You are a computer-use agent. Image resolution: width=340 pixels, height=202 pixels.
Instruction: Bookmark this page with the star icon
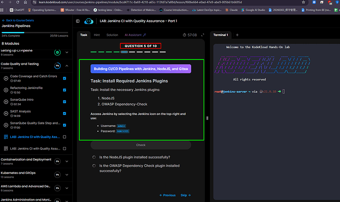pyautogui.click(x=304, y=2)
